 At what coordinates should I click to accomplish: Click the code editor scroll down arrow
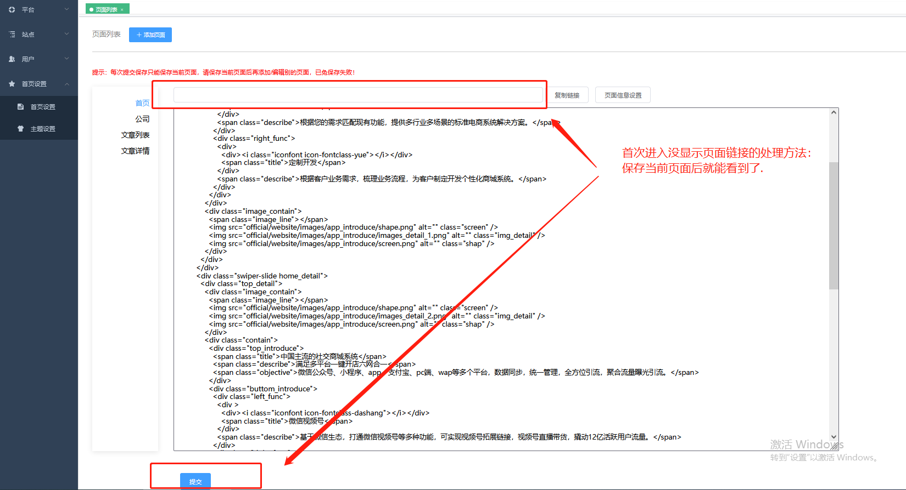click(x=834, y=437)
